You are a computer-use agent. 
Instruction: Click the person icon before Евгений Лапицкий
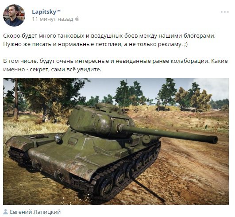pos(6,212)
